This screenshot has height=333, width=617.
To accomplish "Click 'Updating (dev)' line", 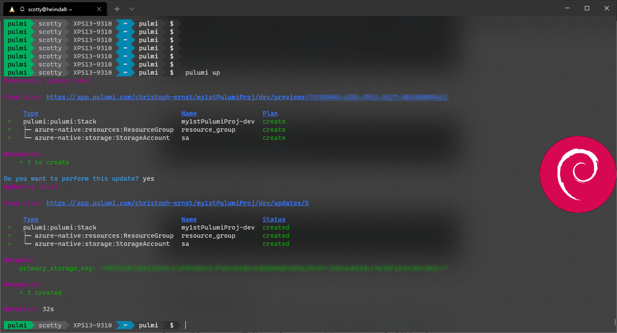I will coord(31,187).
